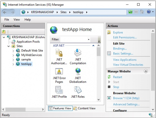Expand the sample site node
This screenshot has width=156, height=118.
click(13, 60)
